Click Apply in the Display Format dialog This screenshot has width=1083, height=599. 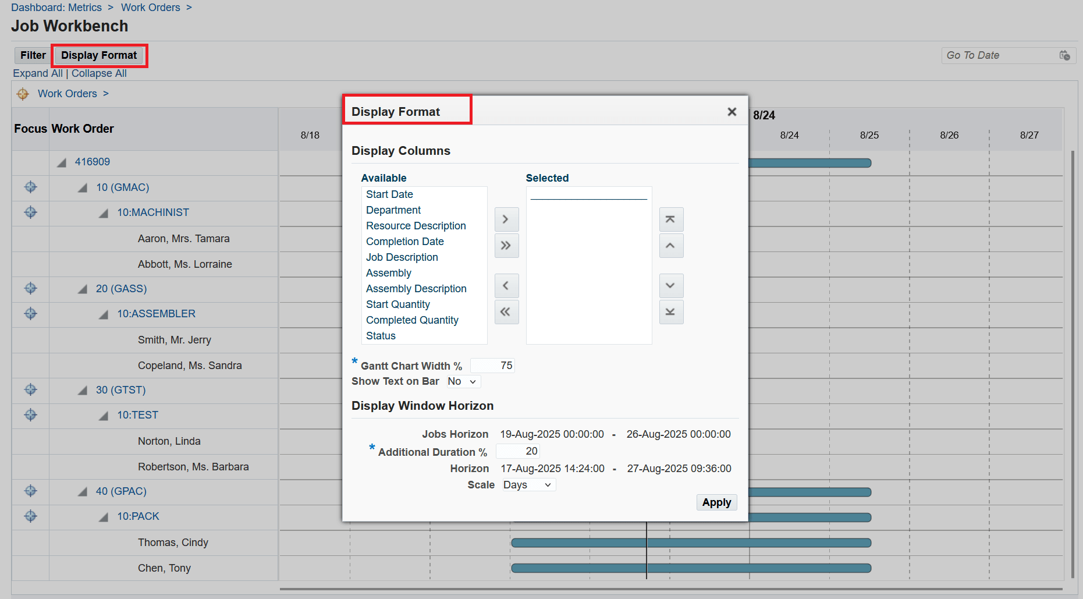click(x=716, y=502)
